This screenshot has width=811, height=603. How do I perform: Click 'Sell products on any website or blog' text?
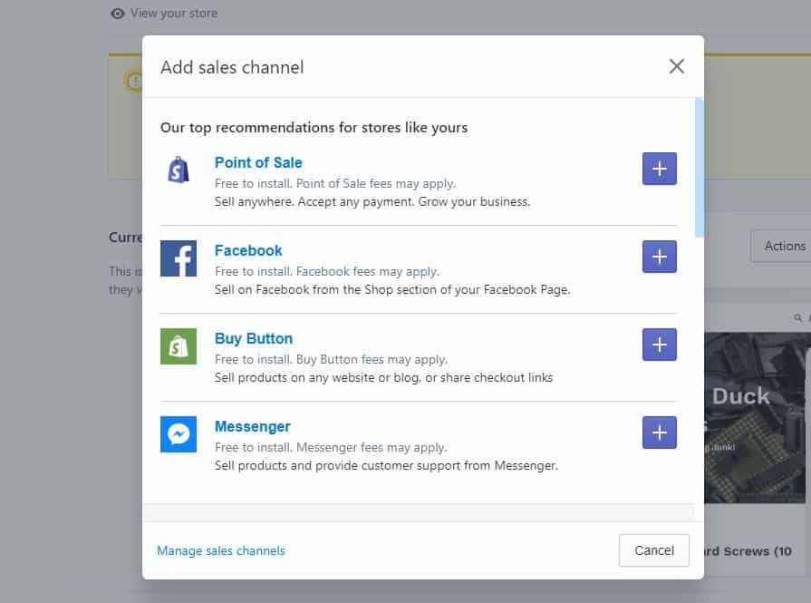tap(383, 377)
